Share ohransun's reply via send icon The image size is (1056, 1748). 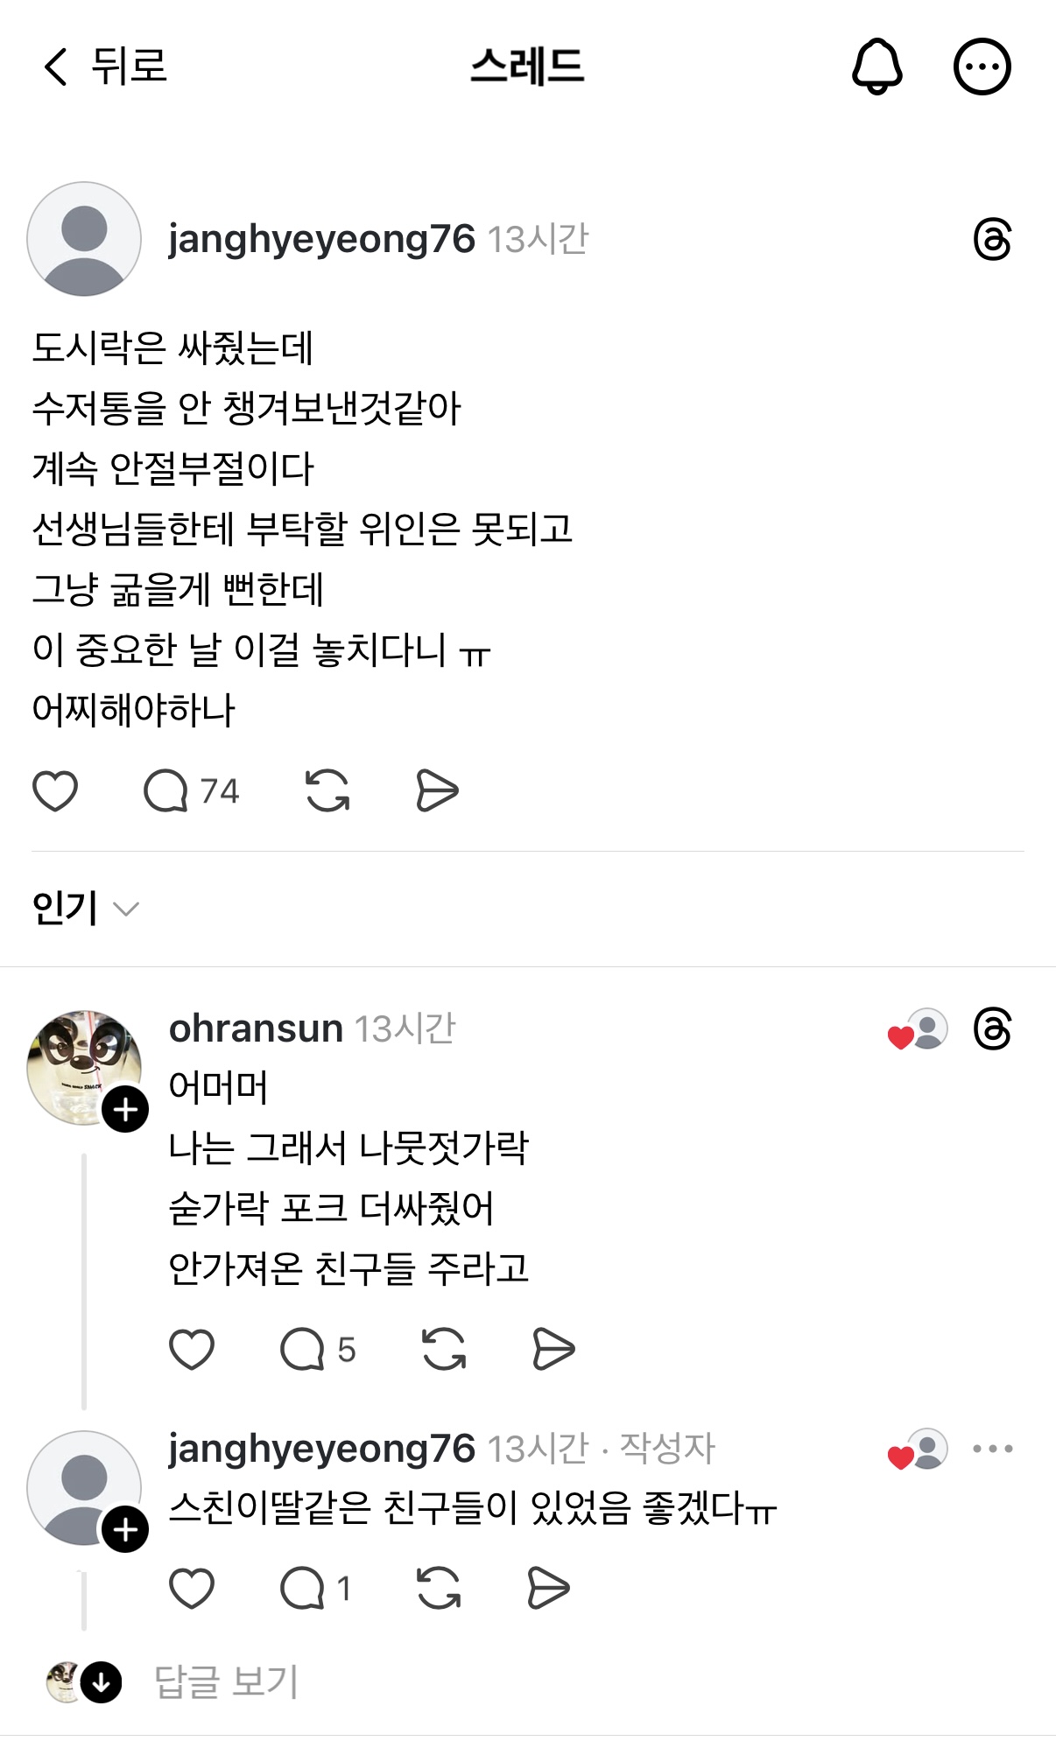553,1349
